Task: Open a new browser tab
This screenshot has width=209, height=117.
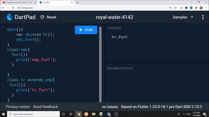Action: (x=78, y=2)
